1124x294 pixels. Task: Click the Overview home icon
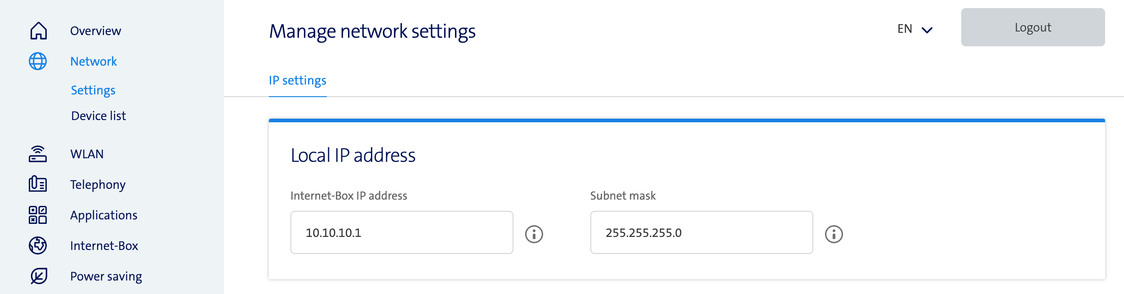coord(38,31)
